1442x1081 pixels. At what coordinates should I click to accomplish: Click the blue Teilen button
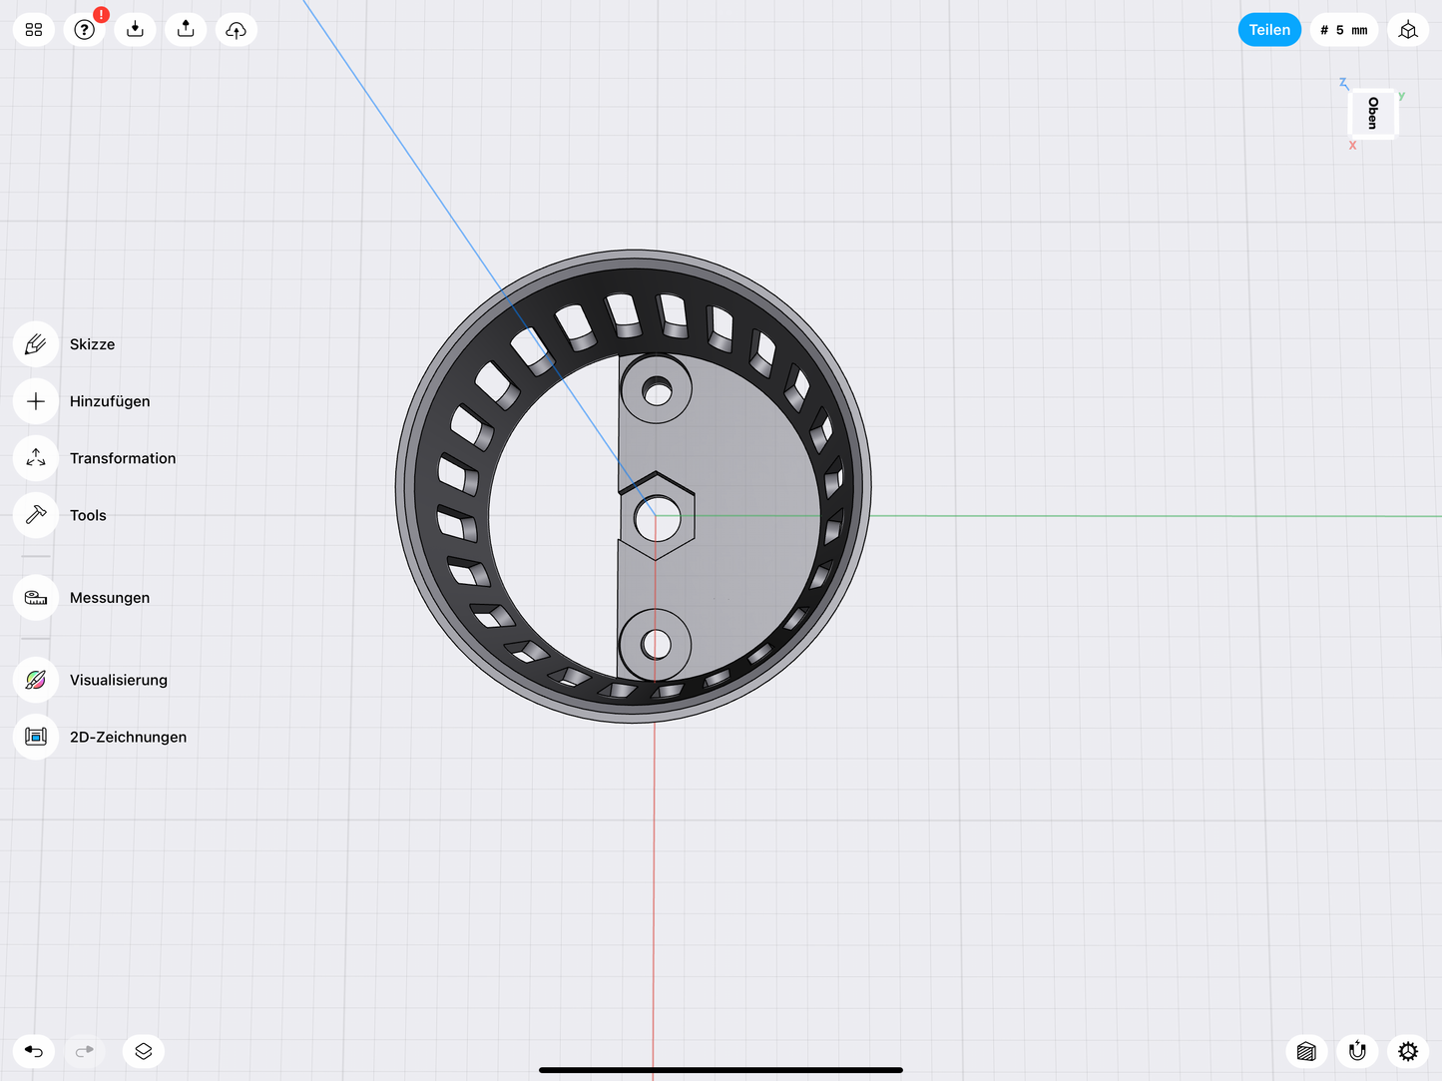click(1269, 30)
